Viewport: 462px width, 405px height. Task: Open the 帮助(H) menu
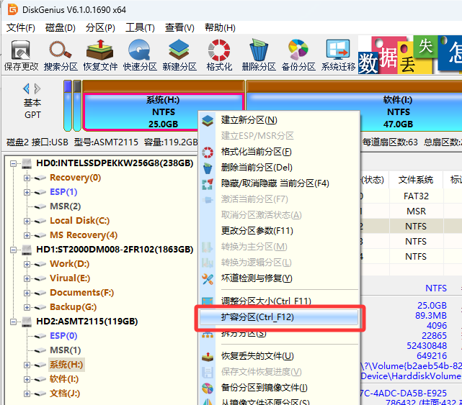(x=220, y=27)
